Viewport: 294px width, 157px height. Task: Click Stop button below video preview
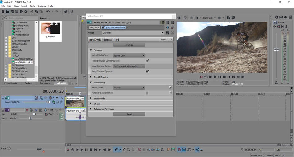(224, 77)
